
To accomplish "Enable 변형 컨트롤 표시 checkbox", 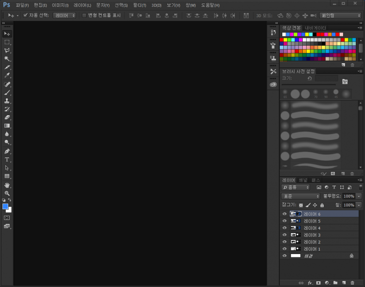I will click(x=84, y=15).
